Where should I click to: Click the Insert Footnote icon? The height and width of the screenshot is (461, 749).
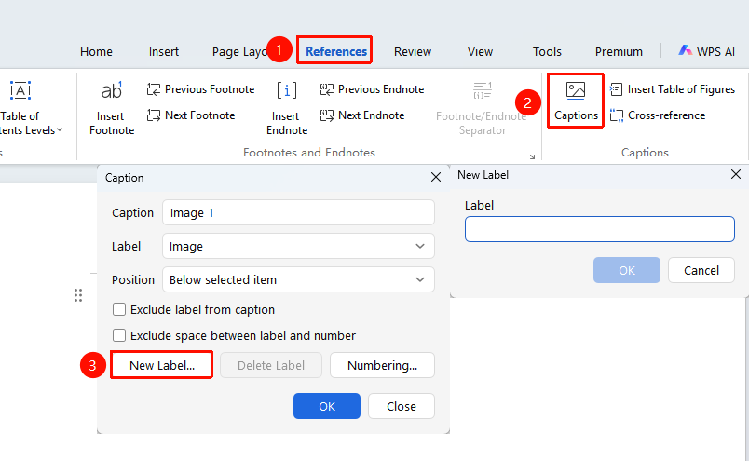[111, 90]
